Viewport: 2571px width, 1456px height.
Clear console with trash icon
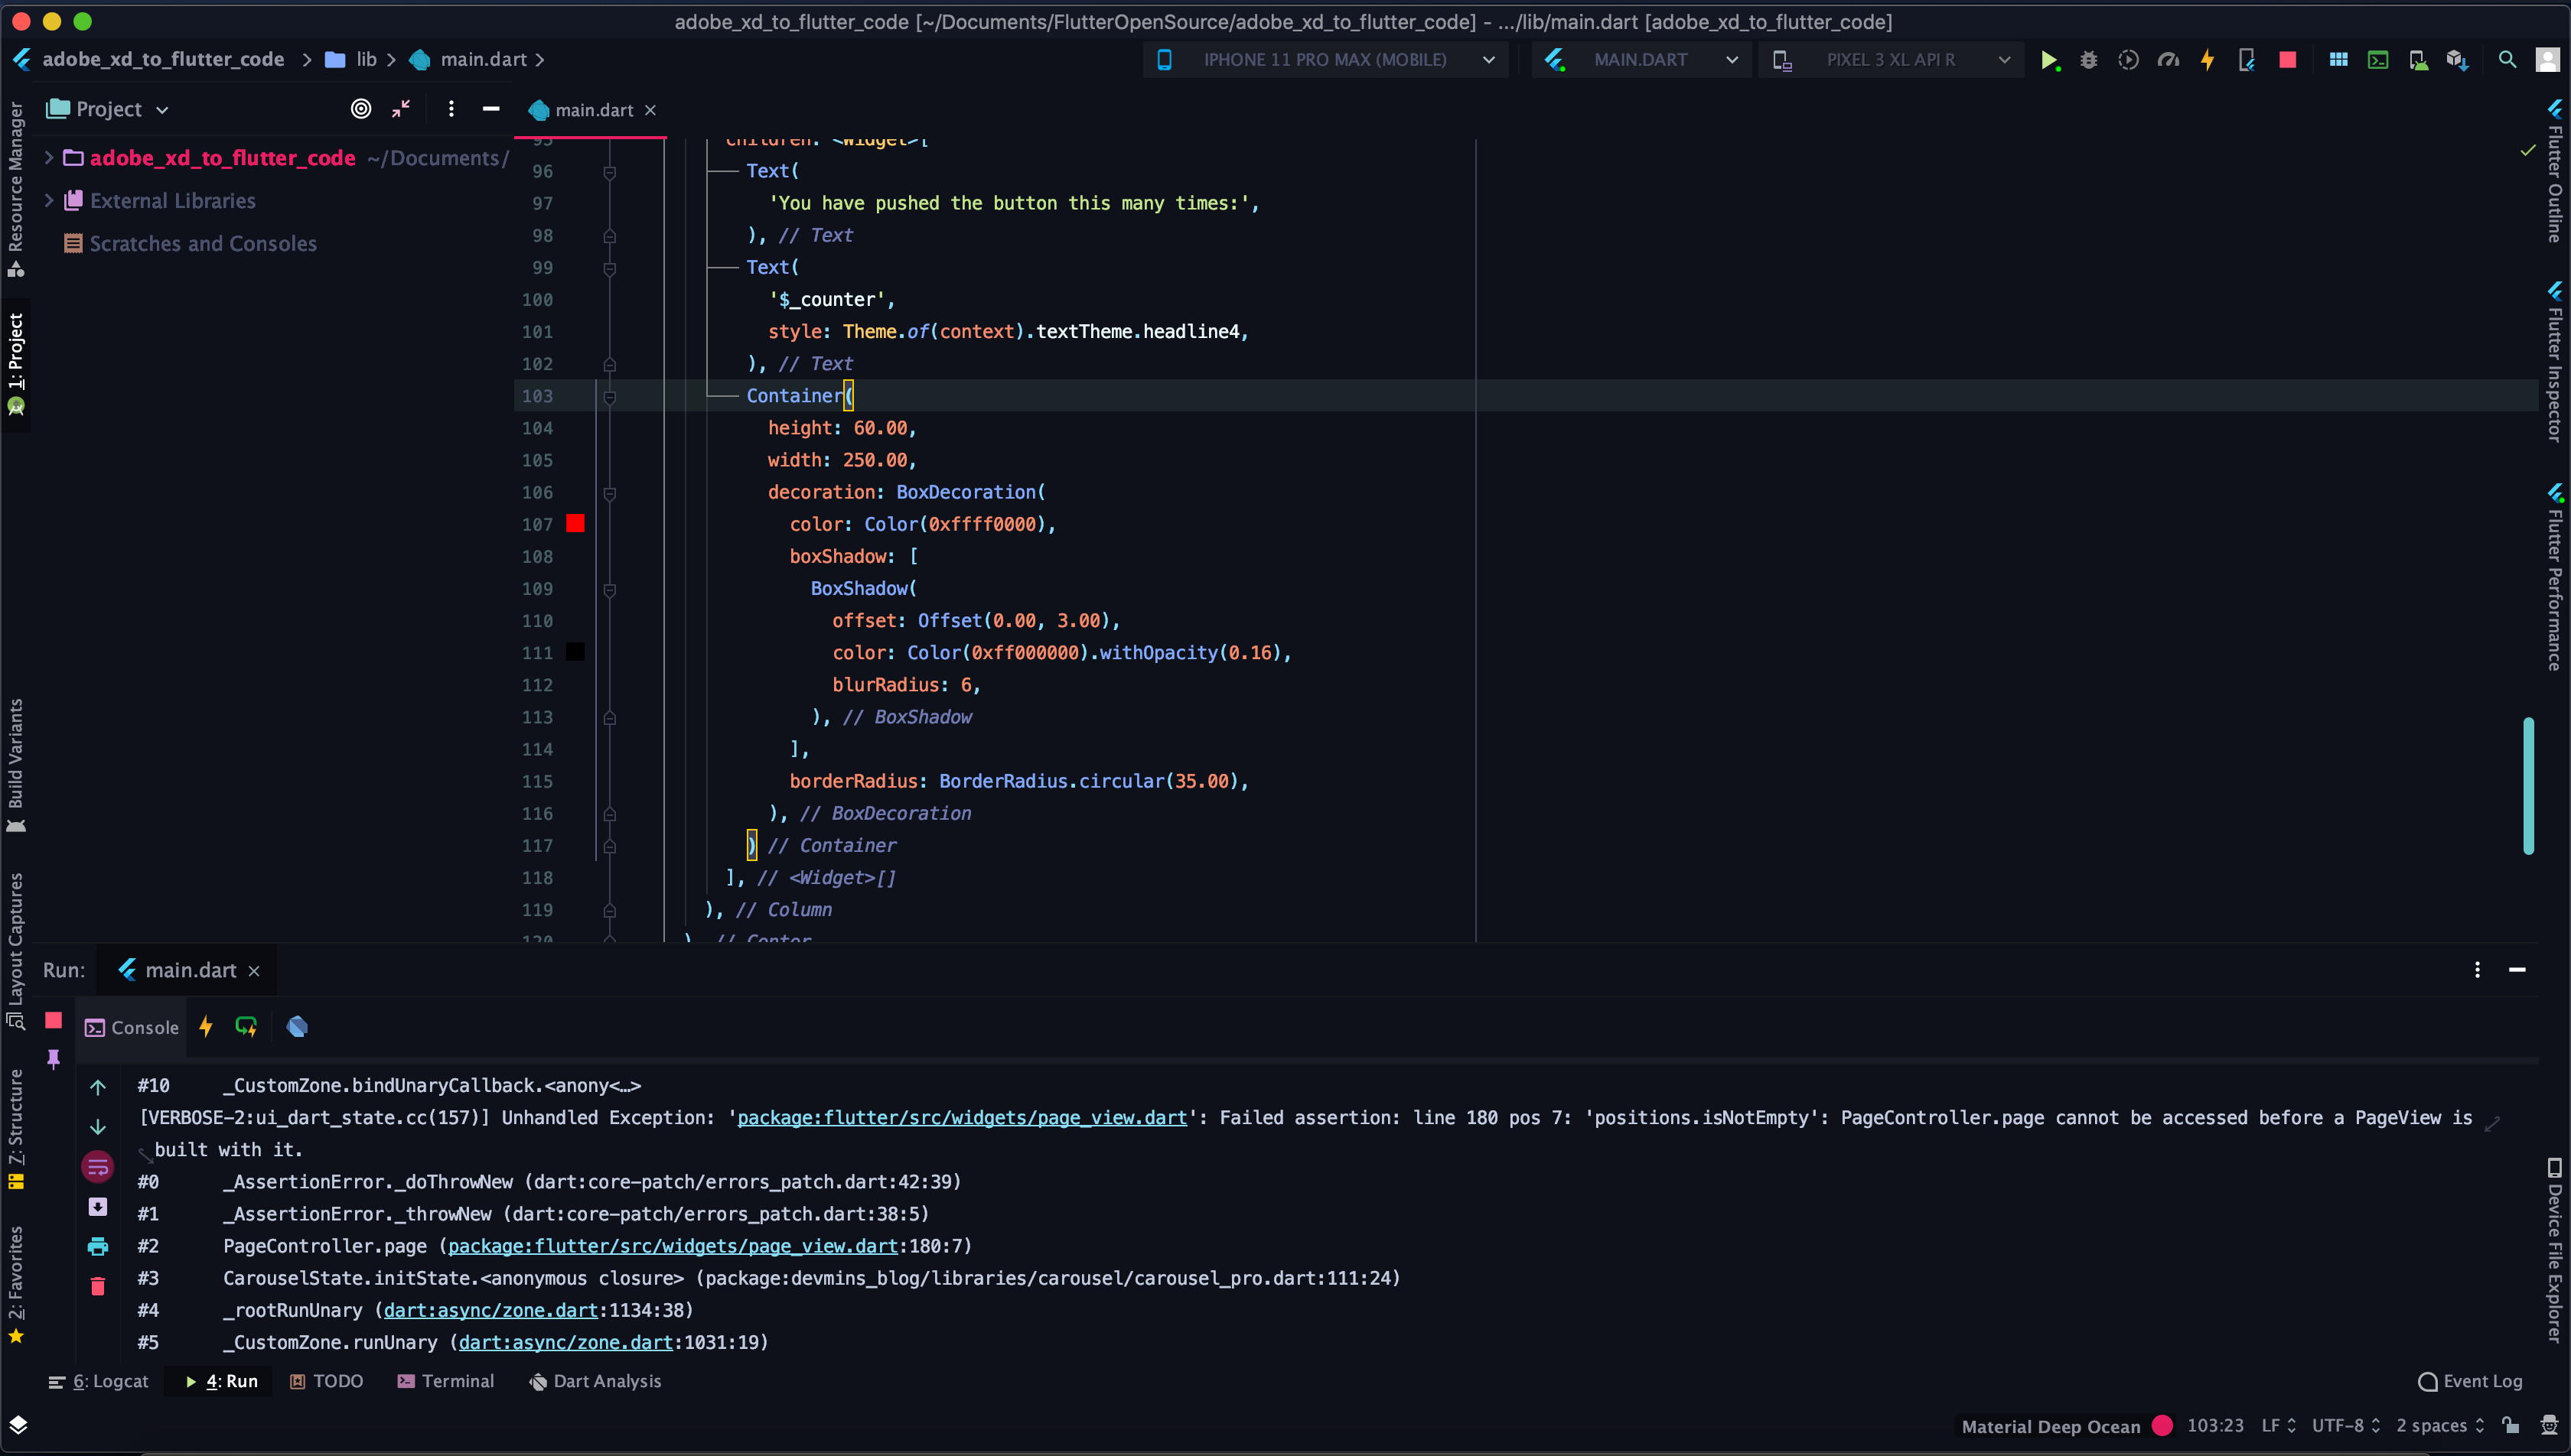click(x=97, y=1287)
